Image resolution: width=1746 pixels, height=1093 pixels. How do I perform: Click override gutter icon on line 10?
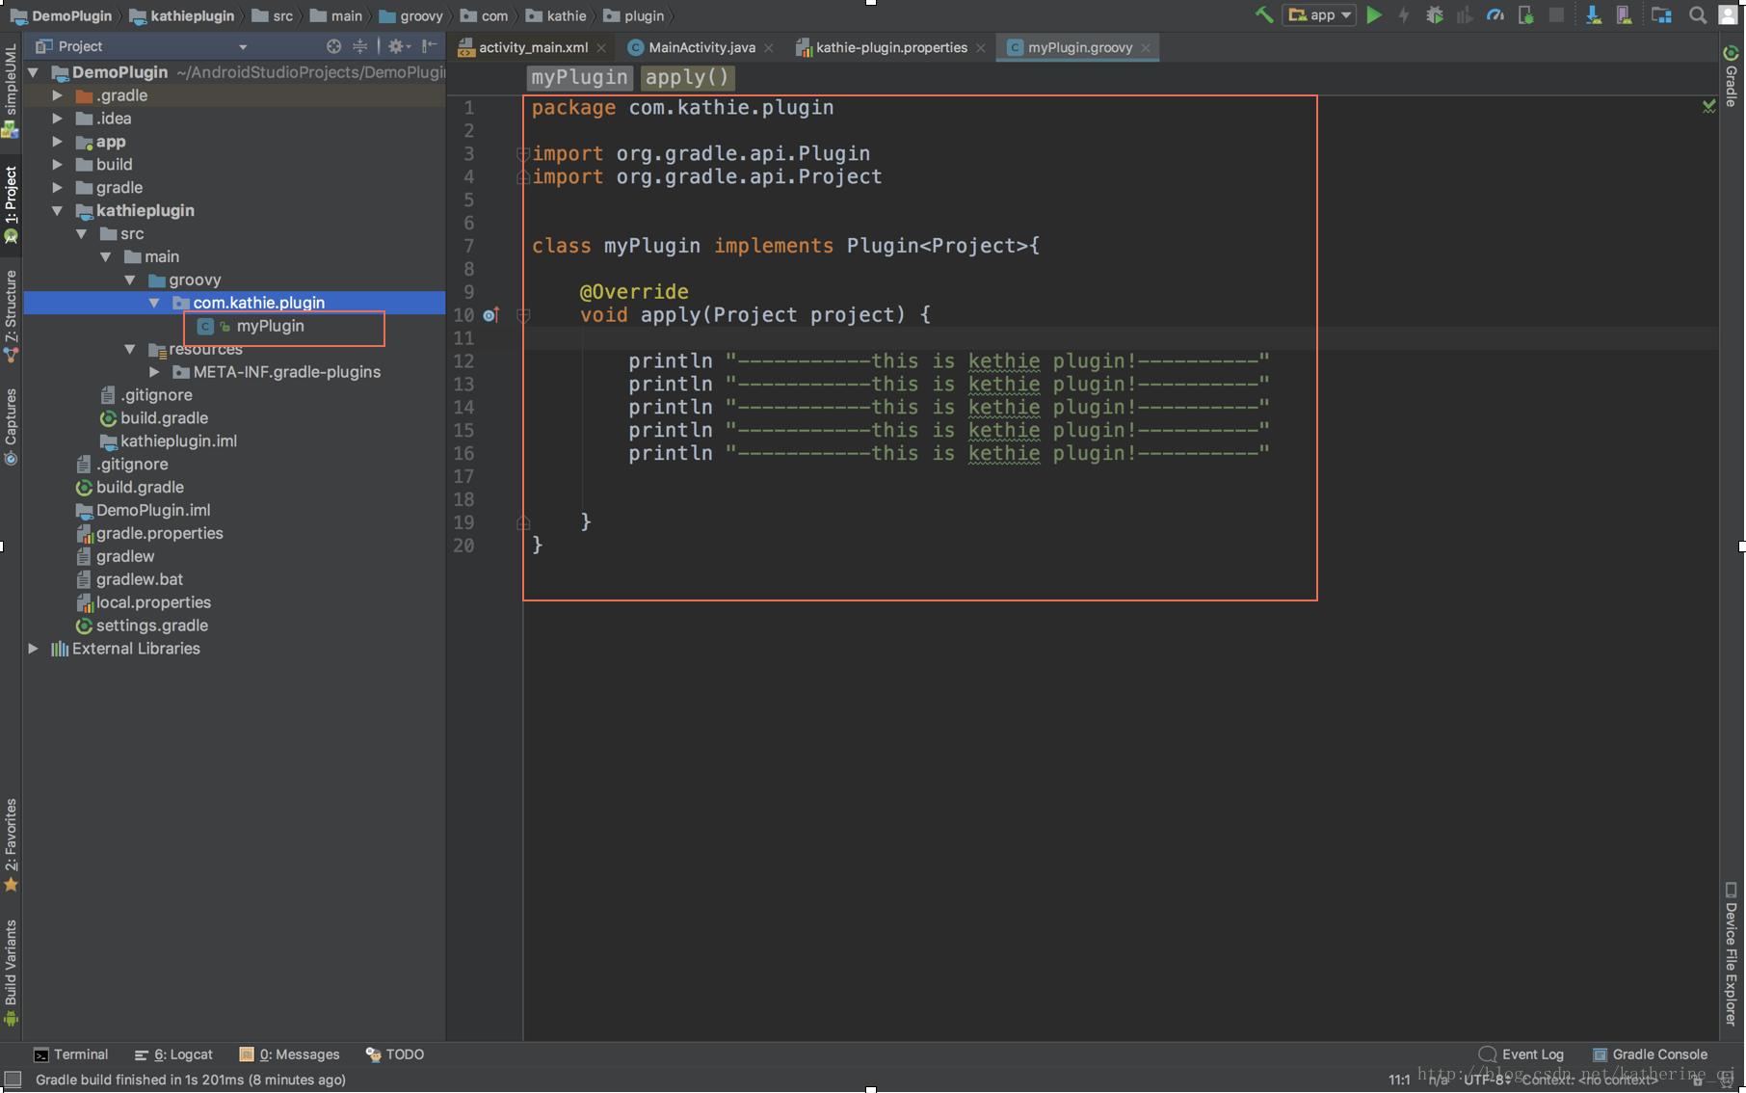click(490, 315)
